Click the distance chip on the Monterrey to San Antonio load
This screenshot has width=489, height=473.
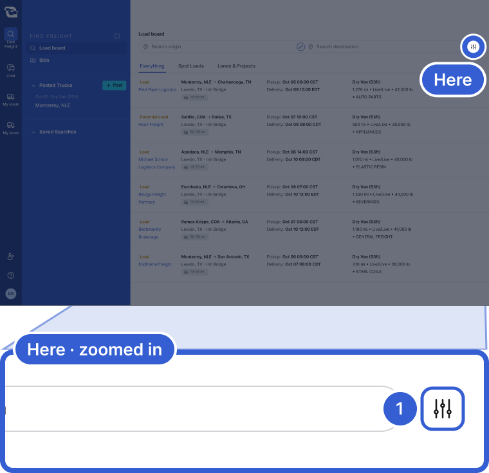click(x=194, y=272)
